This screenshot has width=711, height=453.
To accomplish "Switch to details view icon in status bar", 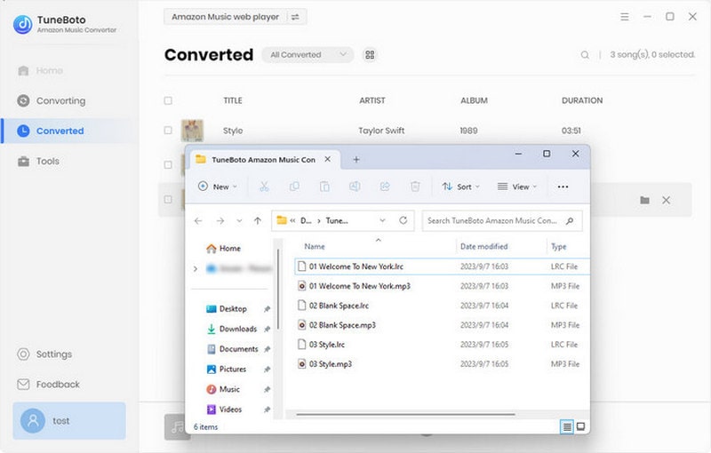I will coord(567,426).
